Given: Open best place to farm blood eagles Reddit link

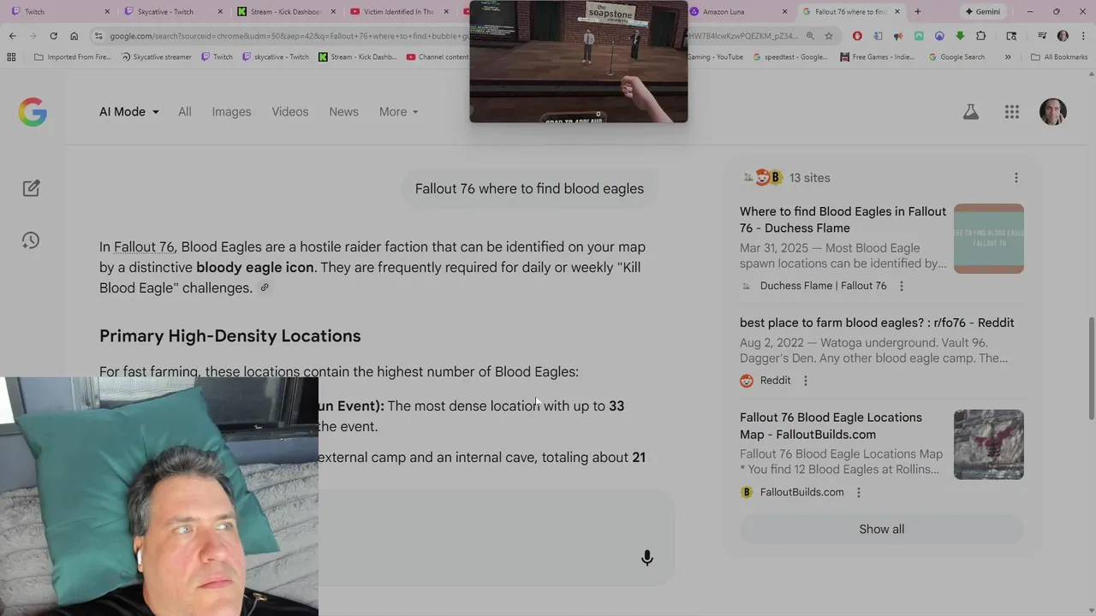Looking at the screenshot, I should coord(877,323).
